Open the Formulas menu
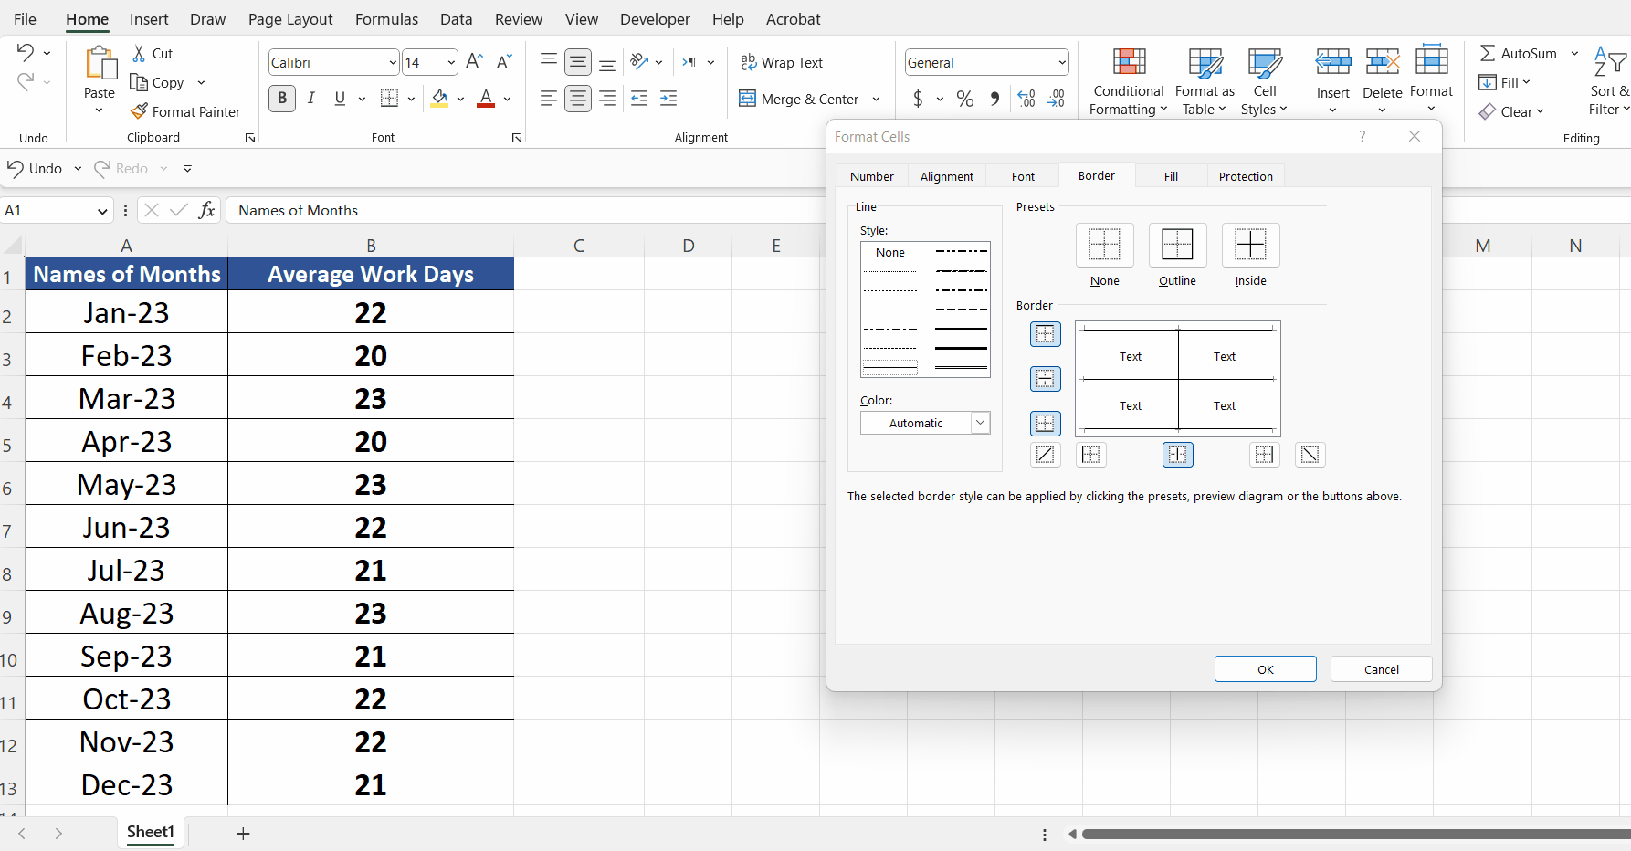The image size is (1631, 851). coord(386,18)
